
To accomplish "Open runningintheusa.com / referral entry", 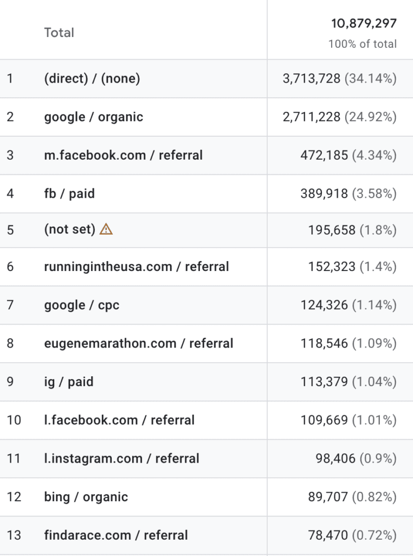I will pos(136,267).
